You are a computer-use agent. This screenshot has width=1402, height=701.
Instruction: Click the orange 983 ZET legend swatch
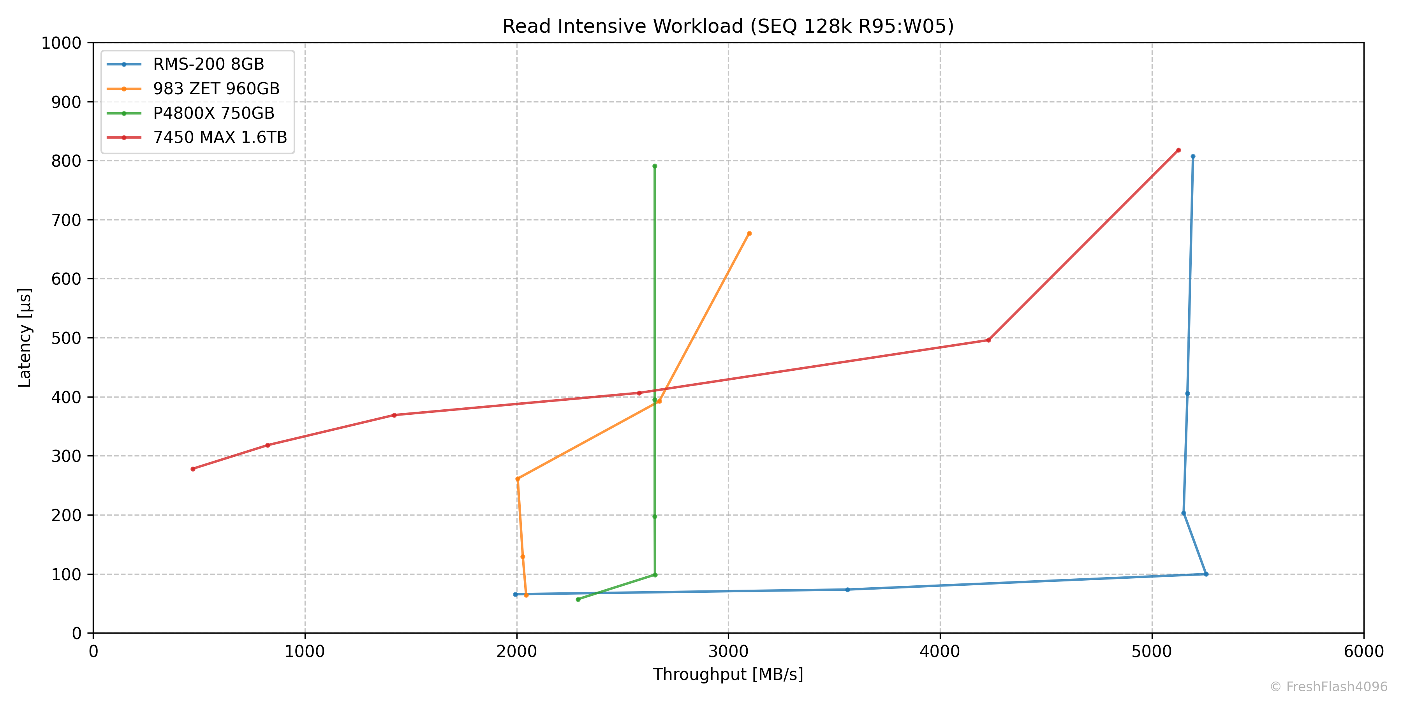(124, 89)
